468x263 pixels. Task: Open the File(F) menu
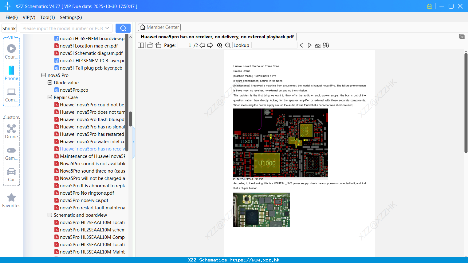click(x=12, y=17)
